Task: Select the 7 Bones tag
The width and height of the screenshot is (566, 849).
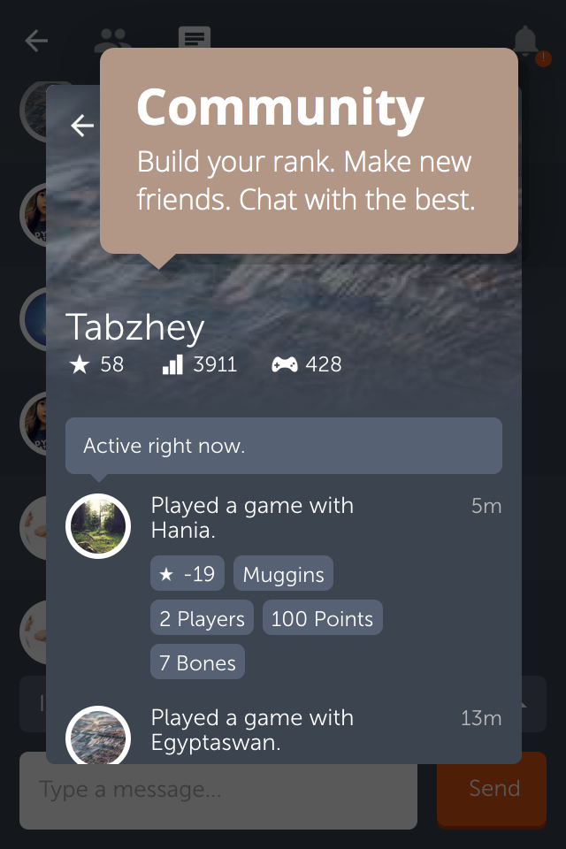Action: click(198, 662)
